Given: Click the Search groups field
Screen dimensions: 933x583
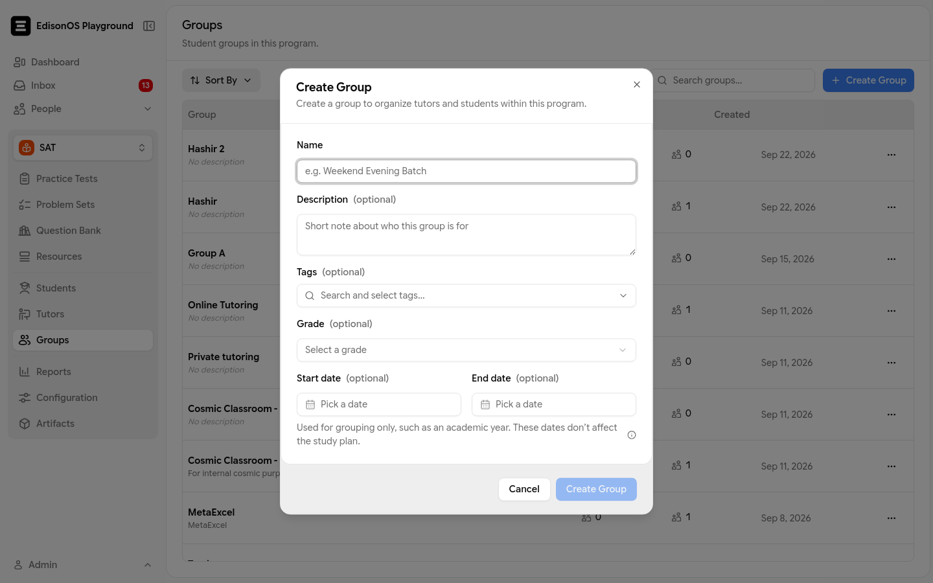Looking at the screenshot, I should pos(733,80).
